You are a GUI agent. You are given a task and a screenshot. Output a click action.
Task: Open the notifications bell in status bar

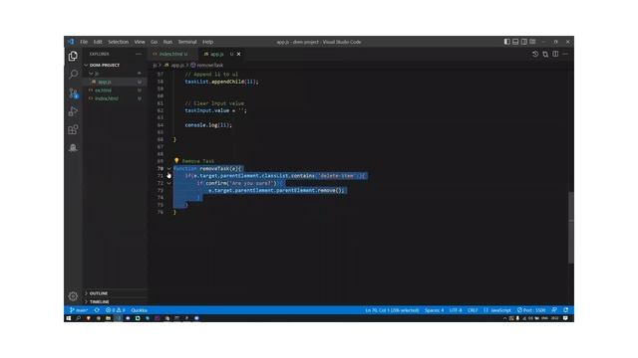[x=566, y=310]
